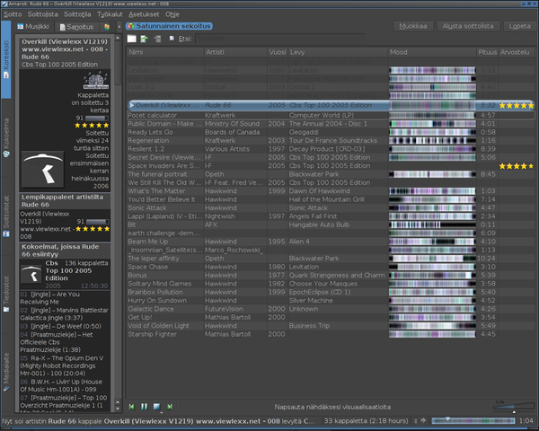The image size is (539, 431).
Task: Click the Lopeta button
Action: (x=519, y=26)
